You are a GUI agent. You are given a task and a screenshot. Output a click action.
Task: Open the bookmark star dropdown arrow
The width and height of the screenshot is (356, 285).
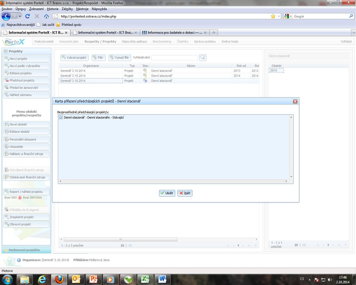[279, 16]
